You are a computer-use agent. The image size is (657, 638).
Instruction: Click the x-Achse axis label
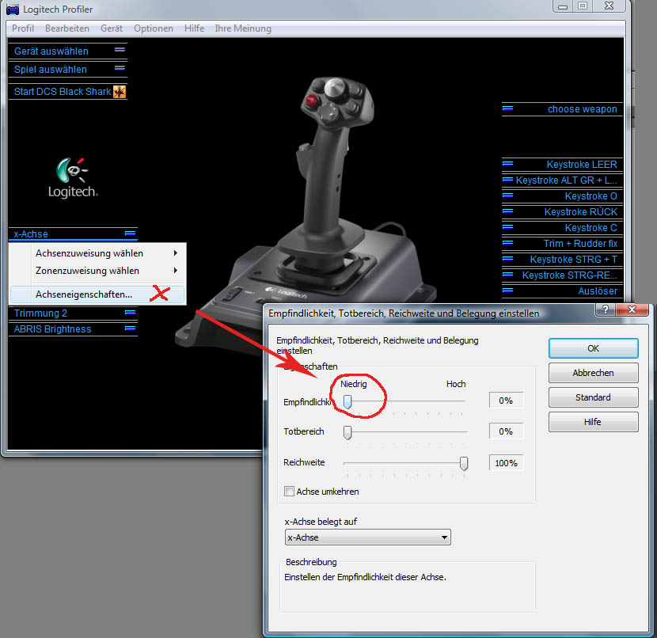tap(31, 234)
